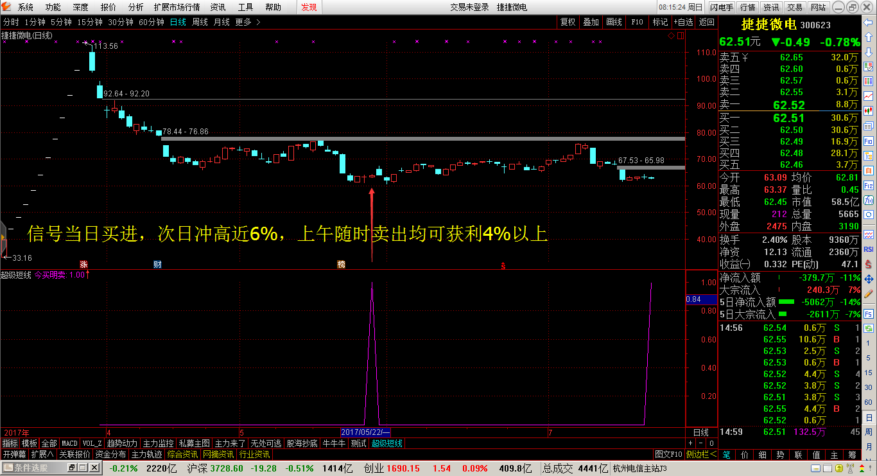Click the up arrow in the right sidebar
The width and height of the screenshot is (877, 476).
(x=868, y=37)
